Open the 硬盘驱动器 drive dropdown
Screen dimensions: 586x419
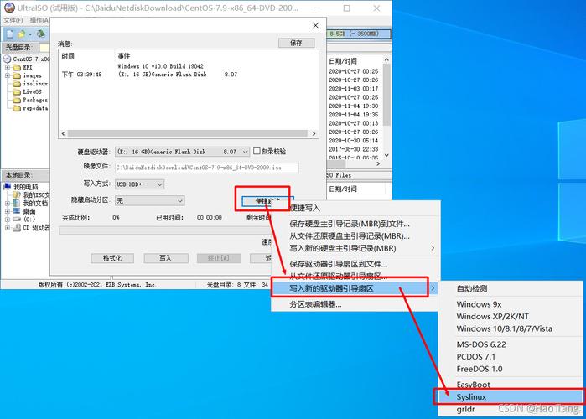pos(245,152)
